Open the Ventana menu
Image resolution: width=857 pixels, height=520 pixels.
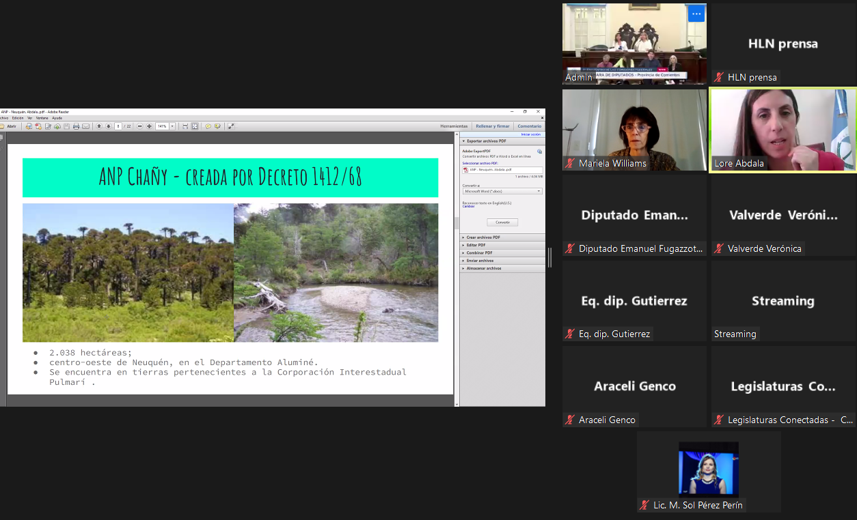tap(42, 118)
